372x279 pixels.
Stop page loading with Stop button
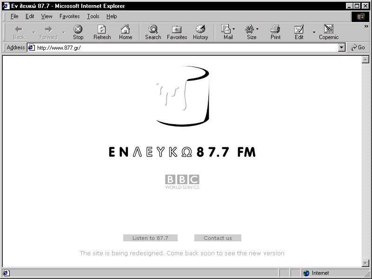[78, 32]
